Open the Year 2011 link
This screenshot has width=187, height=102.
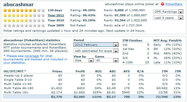pyautogui.click(x=56, y=15)
